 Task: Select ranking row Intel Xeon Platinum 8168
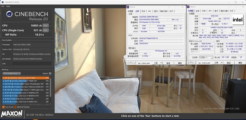tap(26, 87)
